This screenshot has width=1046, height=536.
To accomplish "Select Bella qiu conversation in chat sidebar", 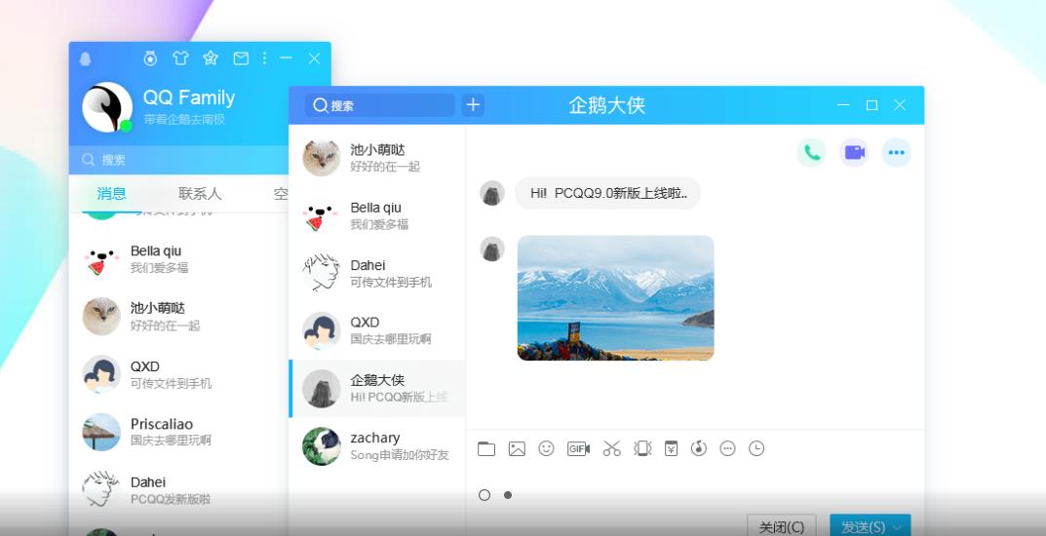I will point(377,215).
